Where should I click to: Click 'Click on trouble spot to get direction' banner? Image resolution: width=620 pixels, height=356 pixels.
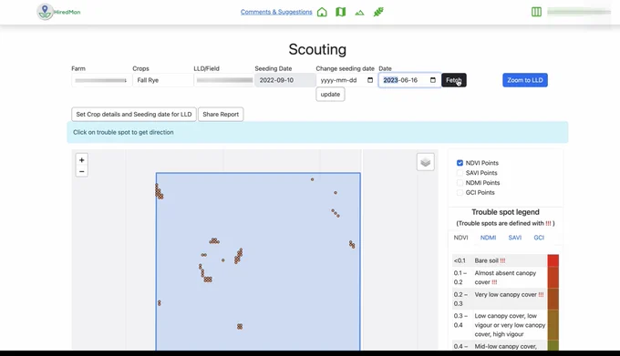pos(317,132)
